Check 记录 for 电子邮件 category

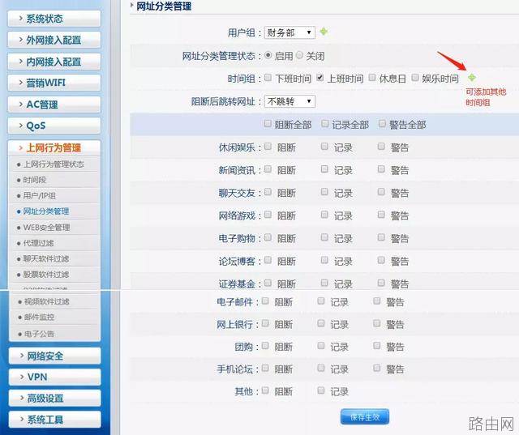point(321,301)
